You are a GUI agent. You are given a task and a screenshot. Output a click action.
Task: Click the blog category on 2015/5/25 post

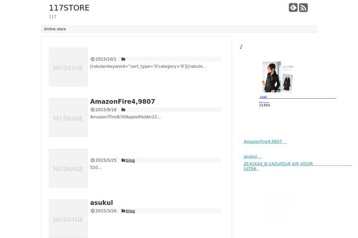coord(130,160)
